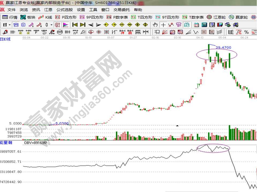Click the save floppy disk icon
Viewport: 257px width, 192px height.
click(x=220, y=25)
